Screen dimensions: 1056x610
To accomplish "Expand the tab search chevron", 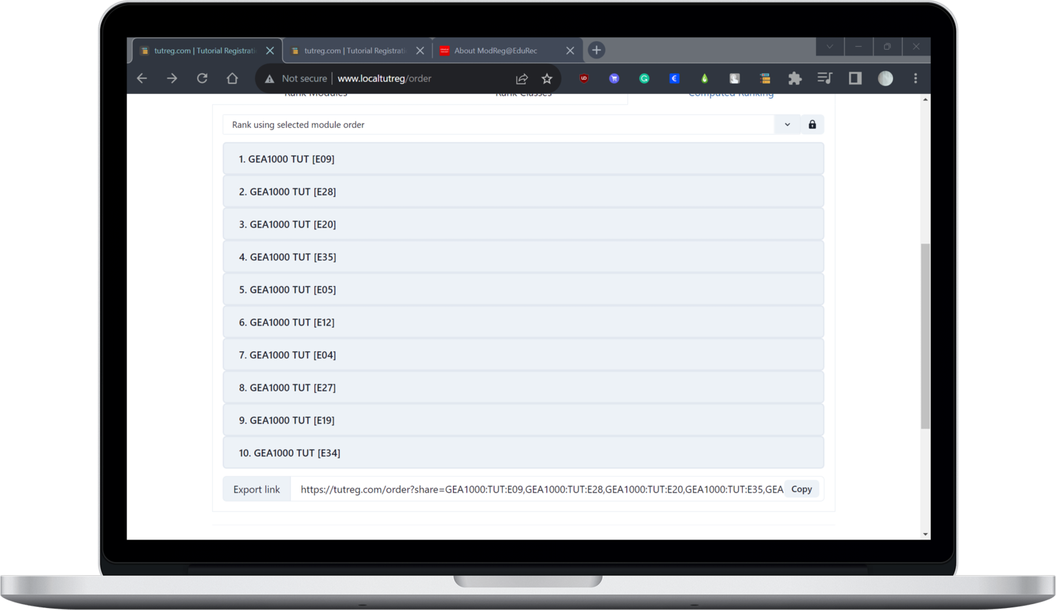I will pos(829,47).
